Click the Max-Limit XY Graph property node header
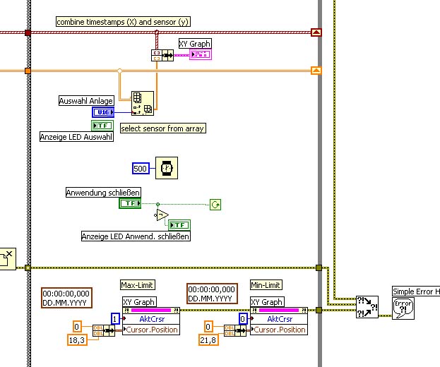Viewport: 440px width, 367px height. coord(151,310)
